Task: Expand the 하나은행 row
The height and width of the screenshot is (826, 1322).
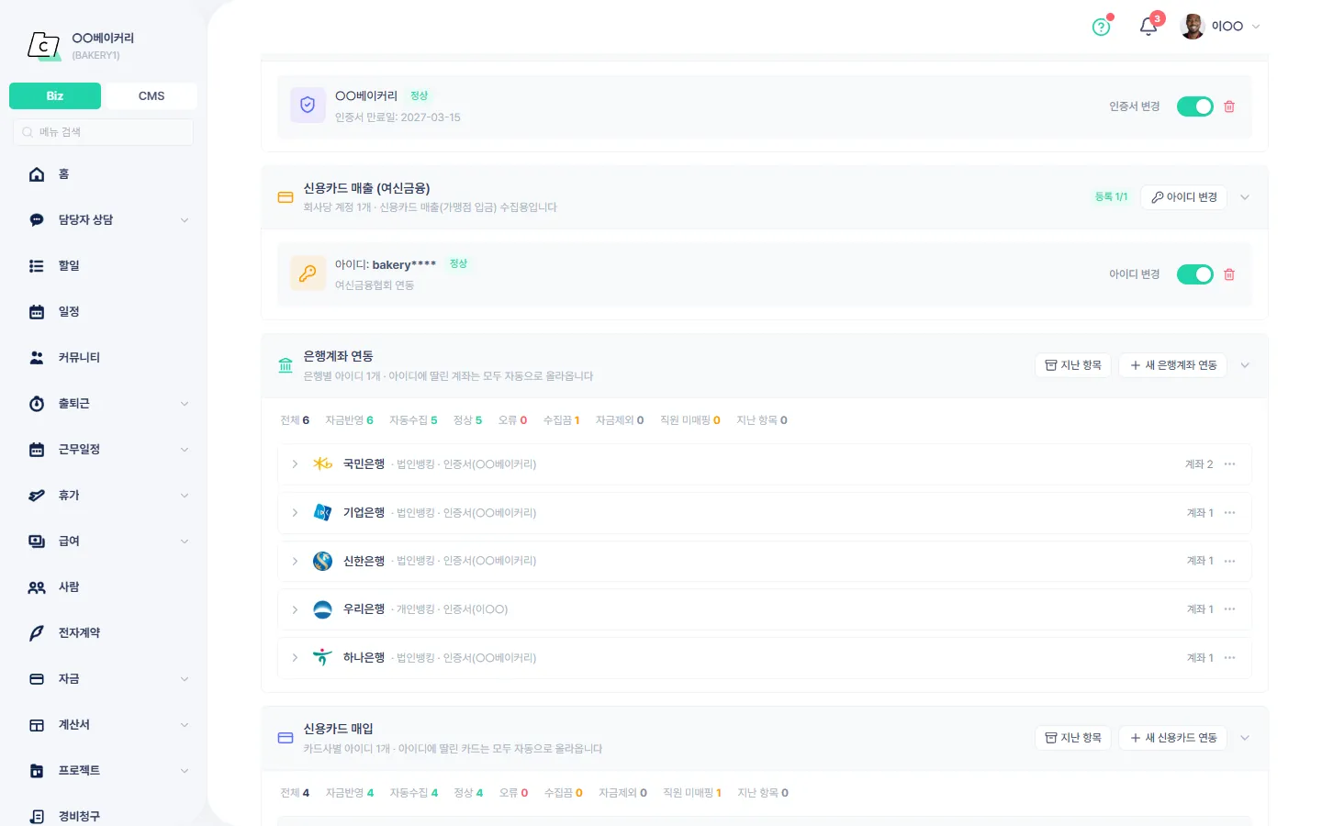Action: [295, 658]
